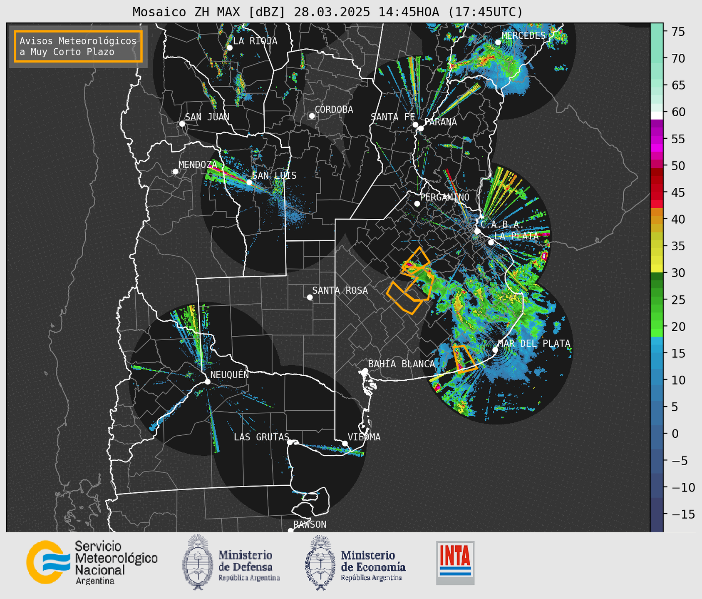Click the LAS GRUTAS city label

click(x=261, y=437)
